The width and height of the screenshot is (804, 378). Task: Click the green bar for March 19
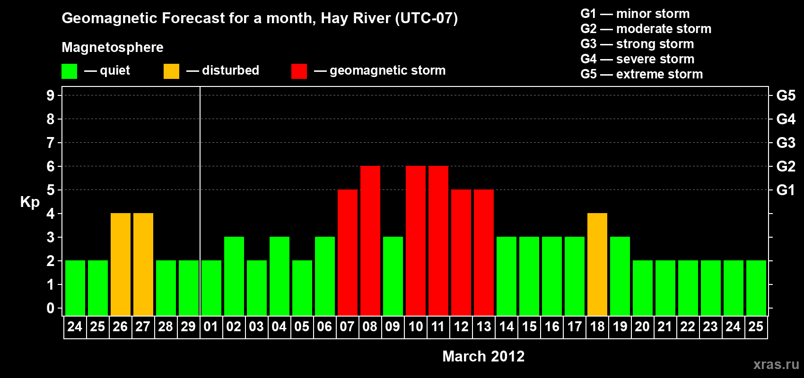(620, 276)
